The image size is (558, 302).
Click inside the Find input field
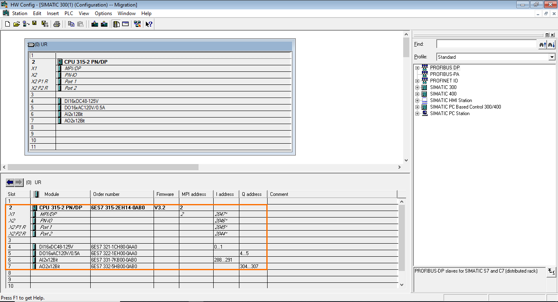(486, 44)
